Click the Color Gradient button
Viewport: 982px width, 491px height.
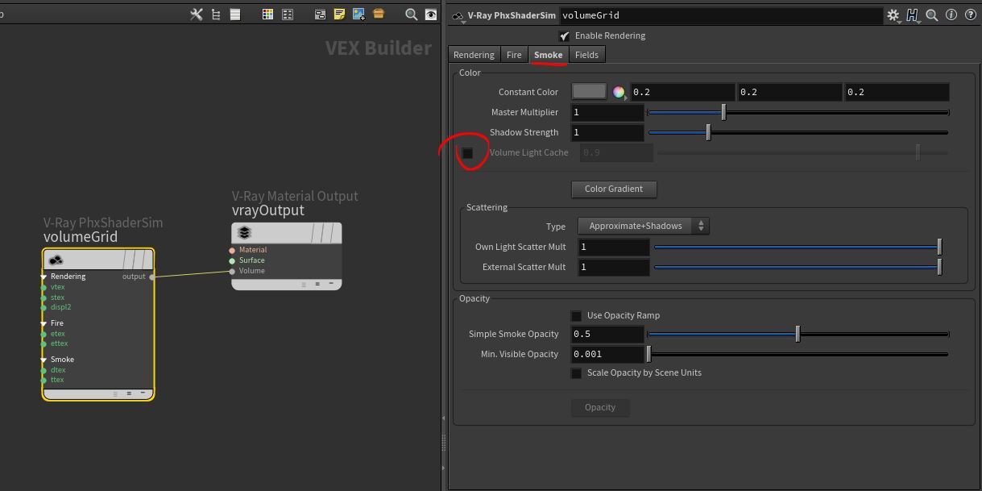click(x=614, y=189)
